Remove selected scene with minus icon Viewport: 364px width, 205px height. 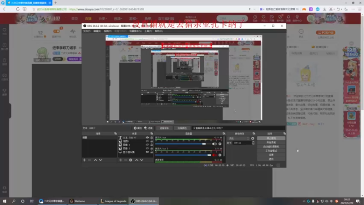tap(90, 160)
